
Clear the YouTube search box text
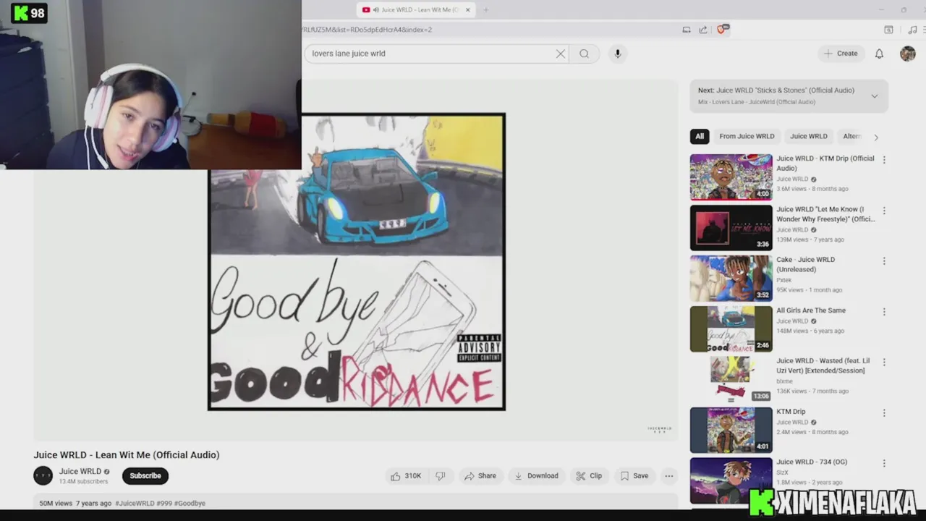[x=560, y=54]
